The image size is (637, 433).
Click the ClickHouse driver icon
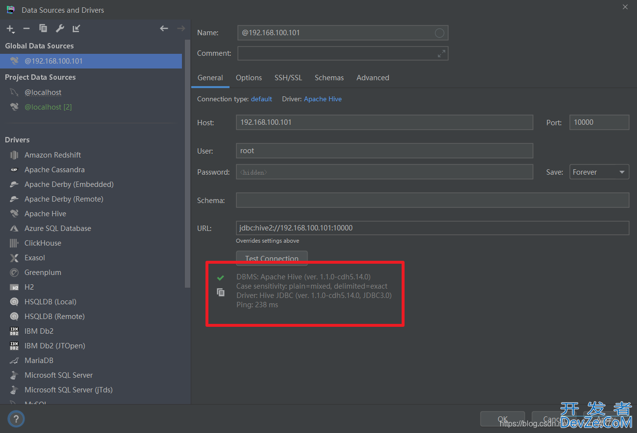tap(14, 243)
